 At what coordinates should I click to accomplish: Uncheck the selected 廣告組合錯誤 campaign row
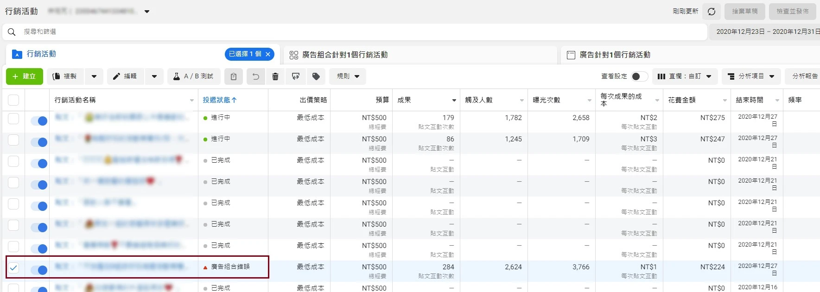point(13,267)
